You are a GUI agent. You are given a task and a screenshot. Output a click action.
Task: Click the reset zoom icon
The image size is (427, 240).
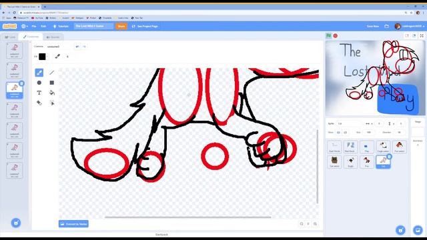pyautogui.click(x=308, y=224)
